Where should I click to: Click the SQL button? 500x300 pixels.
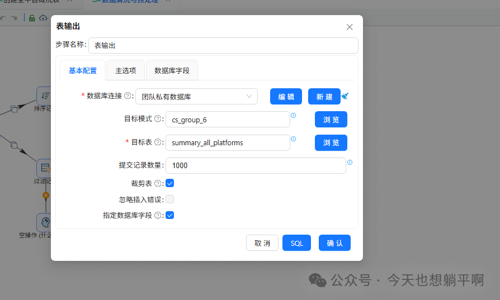[296, 243]
